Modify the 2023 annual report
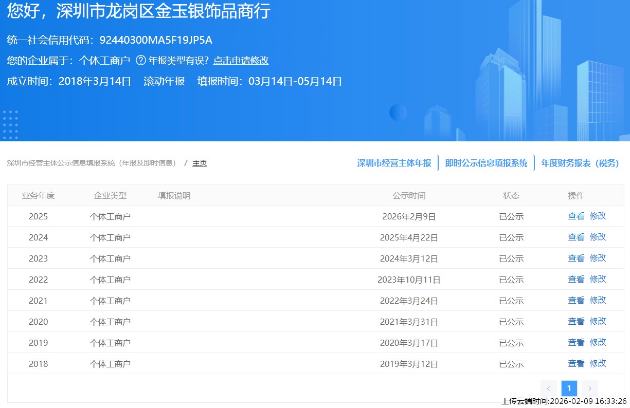 pyautogui.click(x=598, y=258)
